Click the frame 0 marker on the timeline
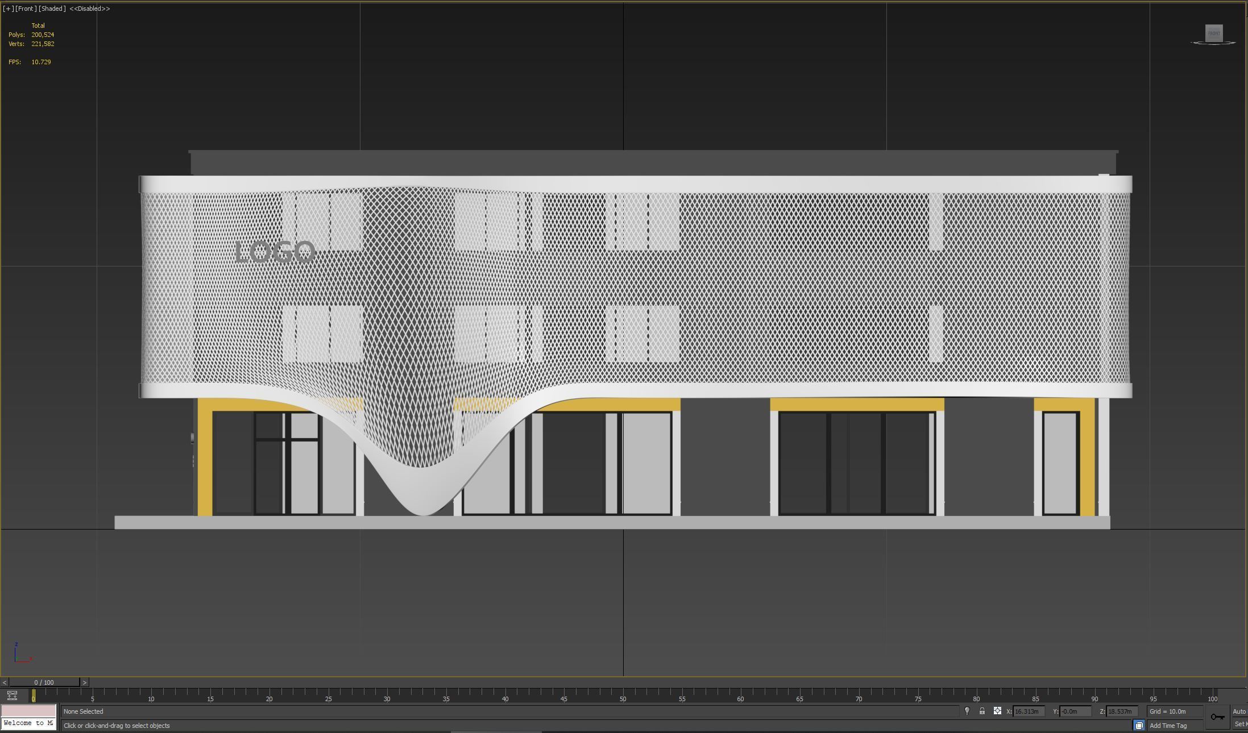This screenshot has width=1248, height=733. 34,695
